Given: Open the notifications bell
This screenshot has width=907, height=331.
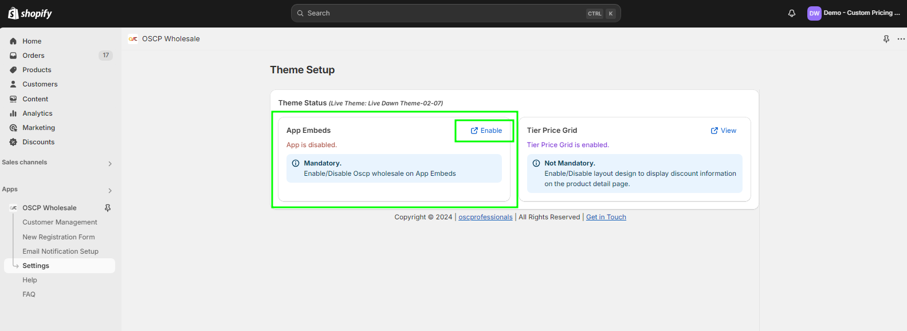Looking at the screenshot, I should click(x=792, y=13).
